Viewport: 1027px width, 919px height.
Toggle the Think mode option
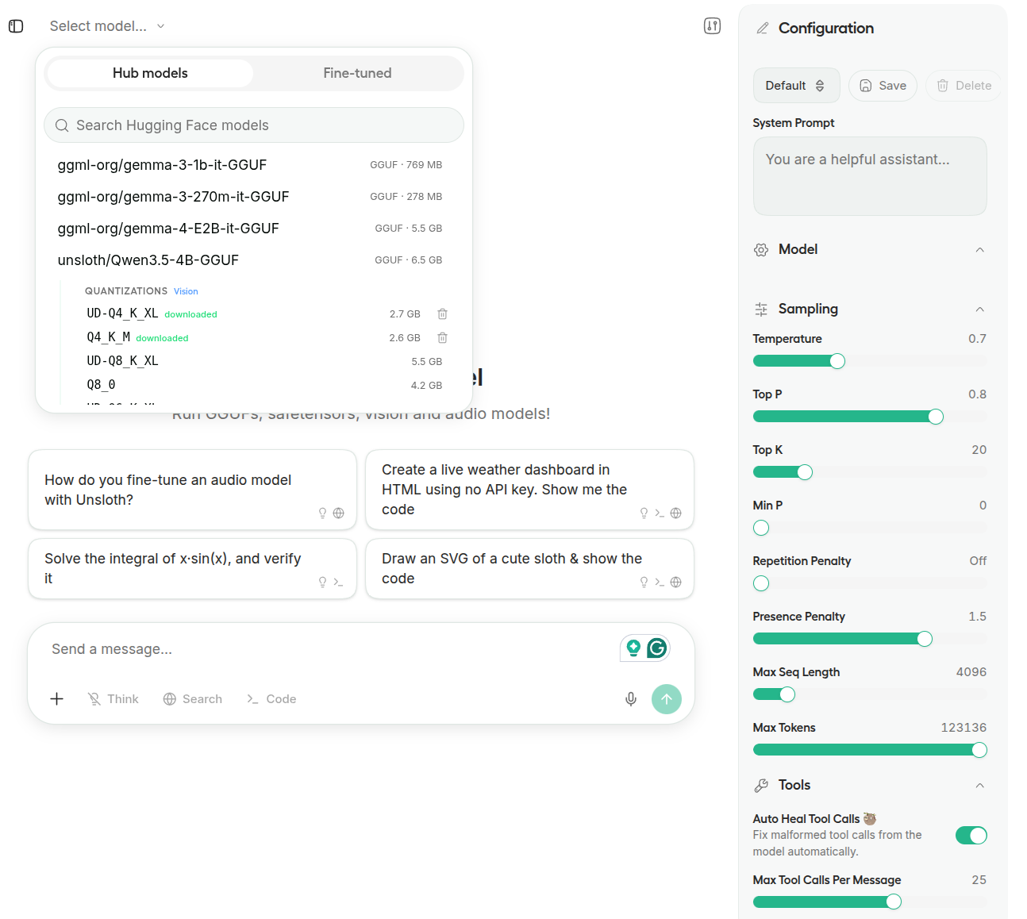[113, 699]
